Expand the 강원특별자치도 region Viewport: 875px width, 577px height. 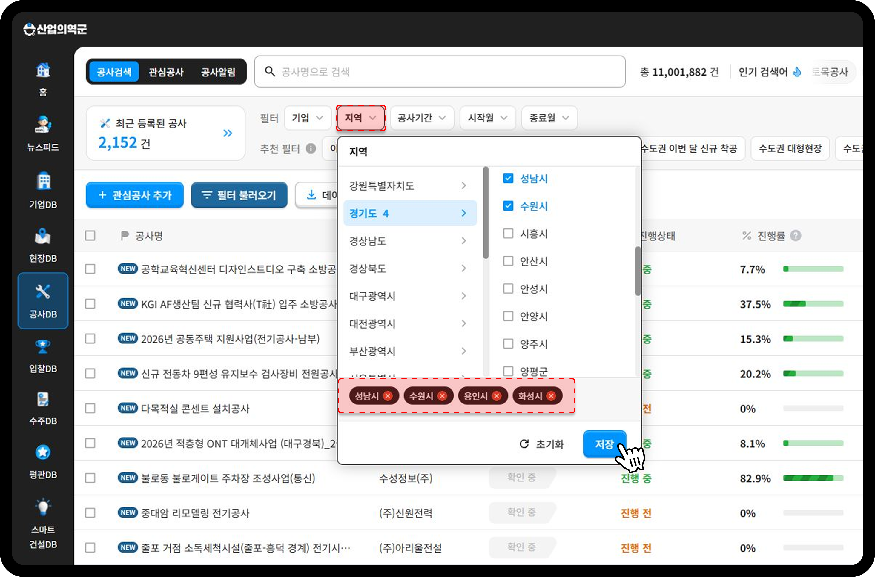tap(409, 185)
